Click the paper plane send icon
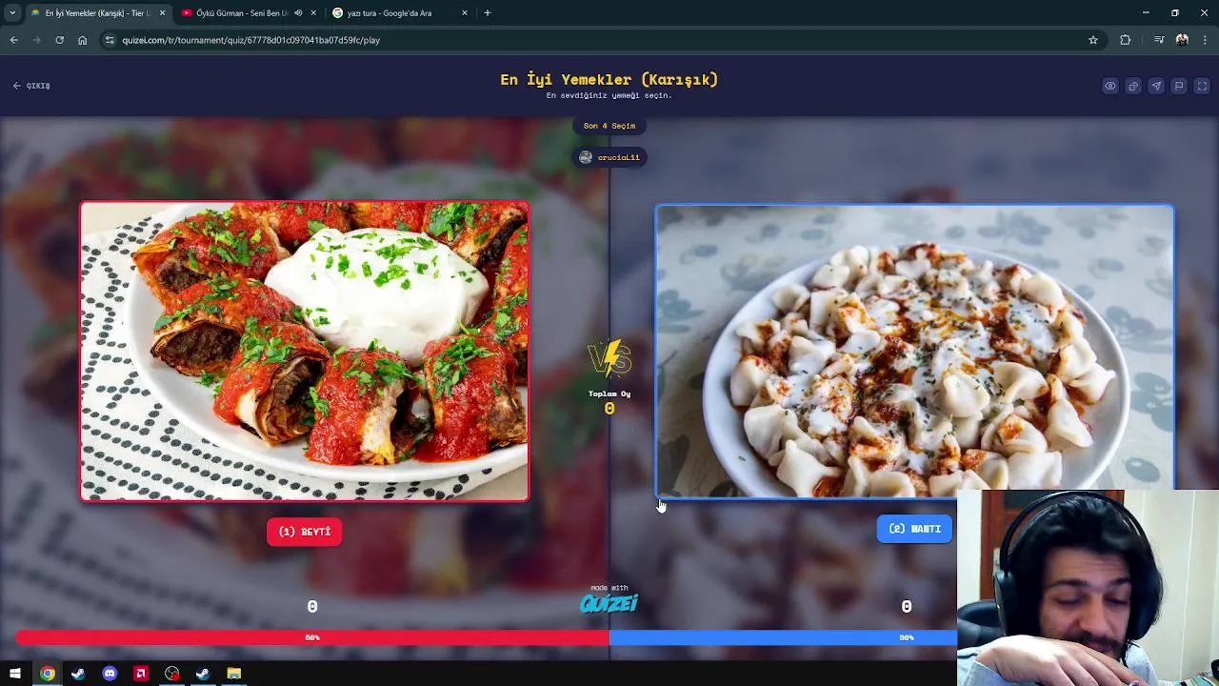Screen dimensions: 1219x686 [1156, 86]
